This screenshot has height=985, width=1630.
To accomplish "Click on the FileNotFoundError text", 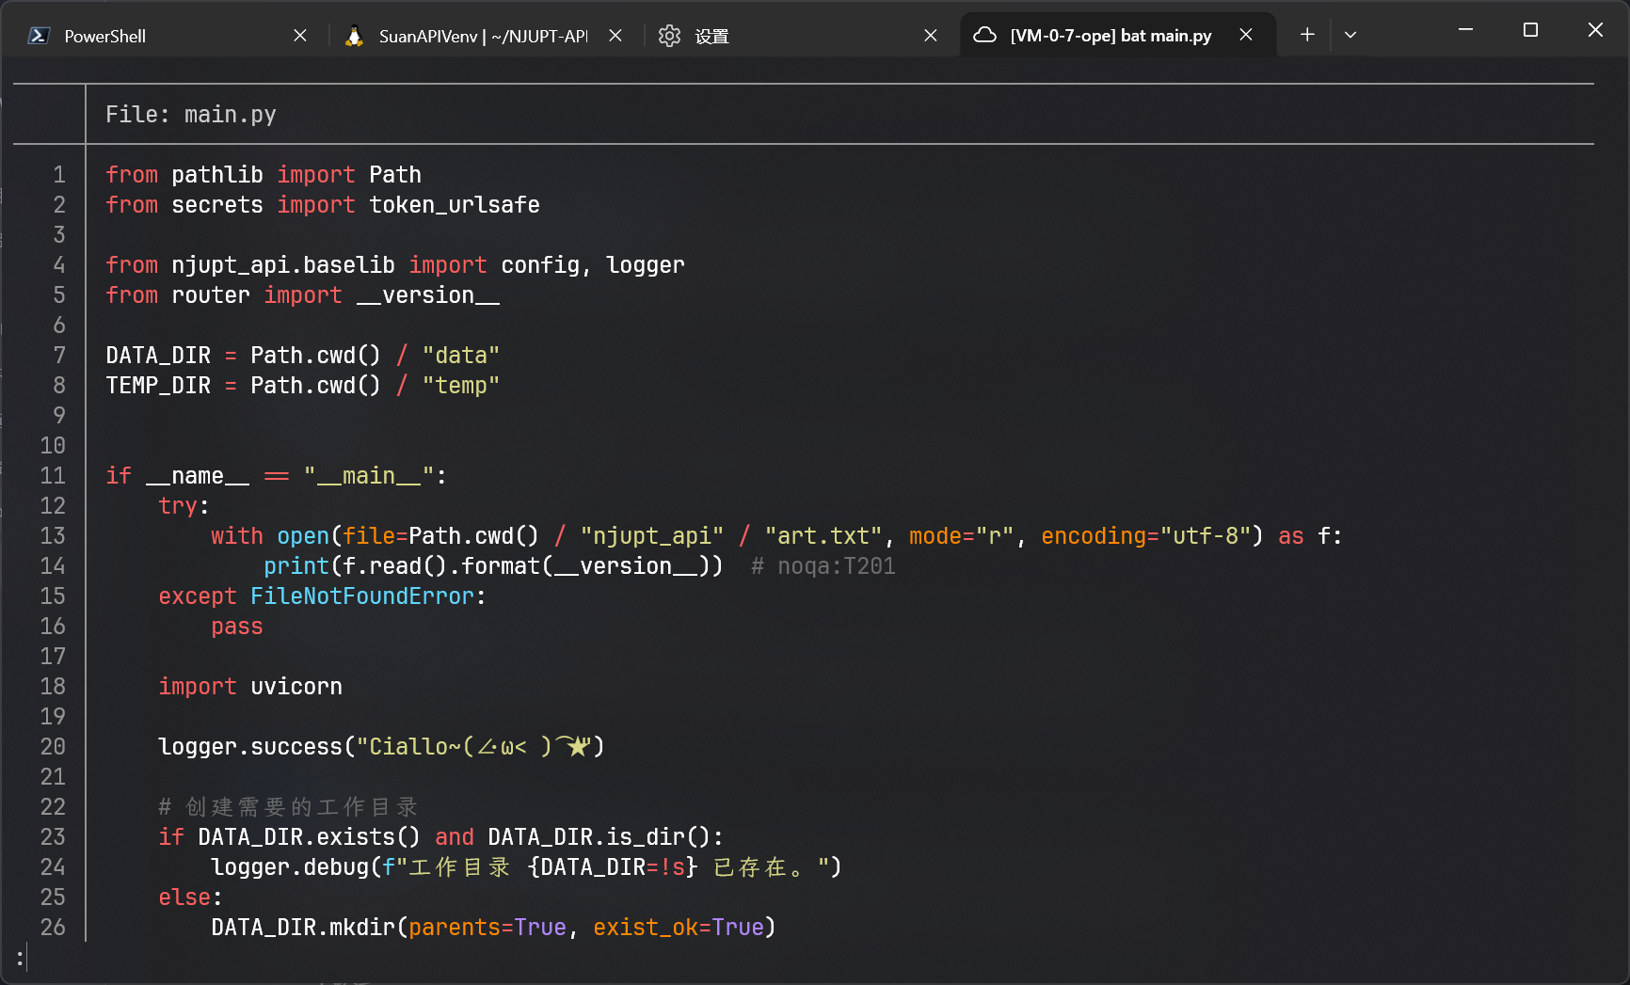I will [362, 596].
